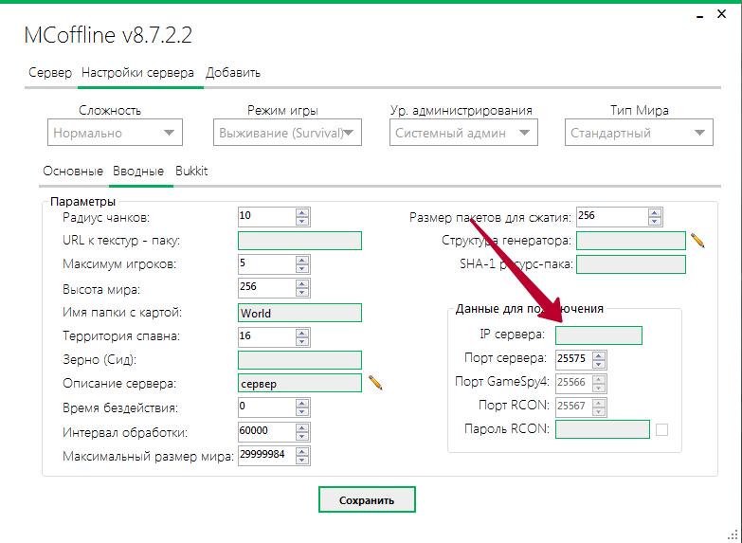Open the Тип Мира dropdown

click(x=639, y=133)
